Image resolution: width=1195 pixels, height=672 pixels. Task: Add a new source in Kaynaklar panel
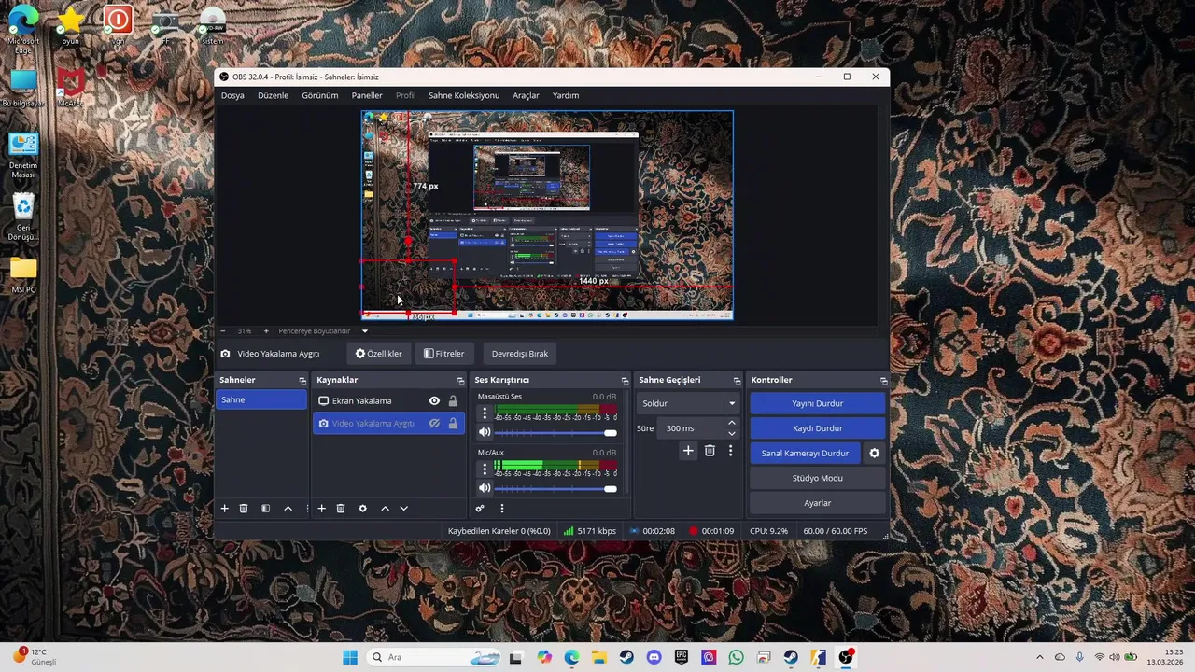pyautogui.click(x=321, y=509)
